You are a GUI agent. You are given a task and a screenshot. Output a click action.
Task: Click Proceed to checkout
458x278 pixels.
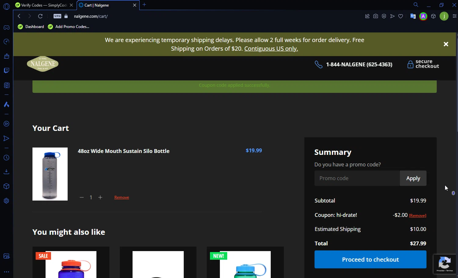pos(370,259)
